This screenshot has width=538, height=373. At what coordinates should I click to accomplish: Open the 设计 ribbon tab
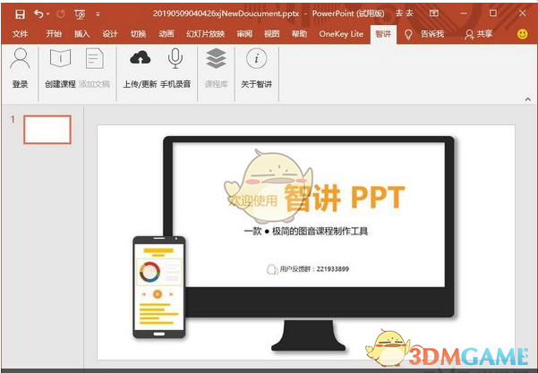point(110,34)
